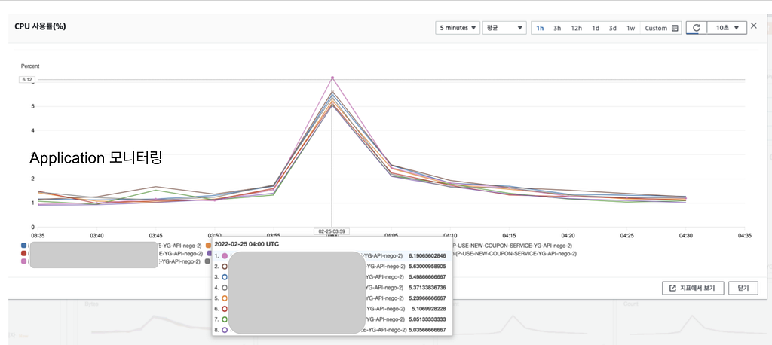The image size is (772, 345).
Task: Switch to 1w time range
Action: [x=631, y=28]
